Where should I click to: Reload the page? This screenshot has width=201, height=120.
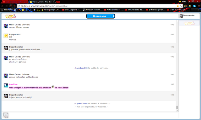click(x=10, y=6)
